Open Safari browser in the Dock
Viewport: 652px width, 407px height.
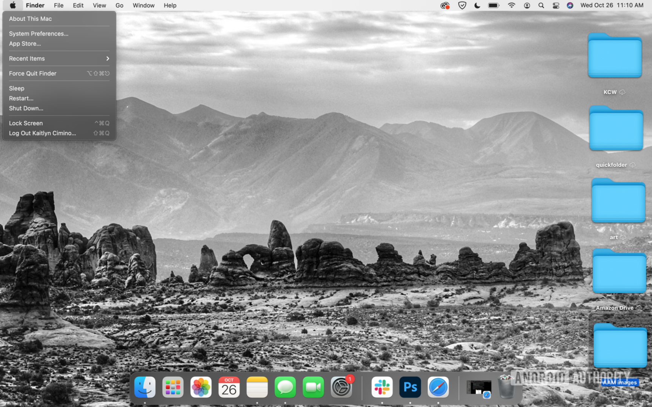point(438,387)
